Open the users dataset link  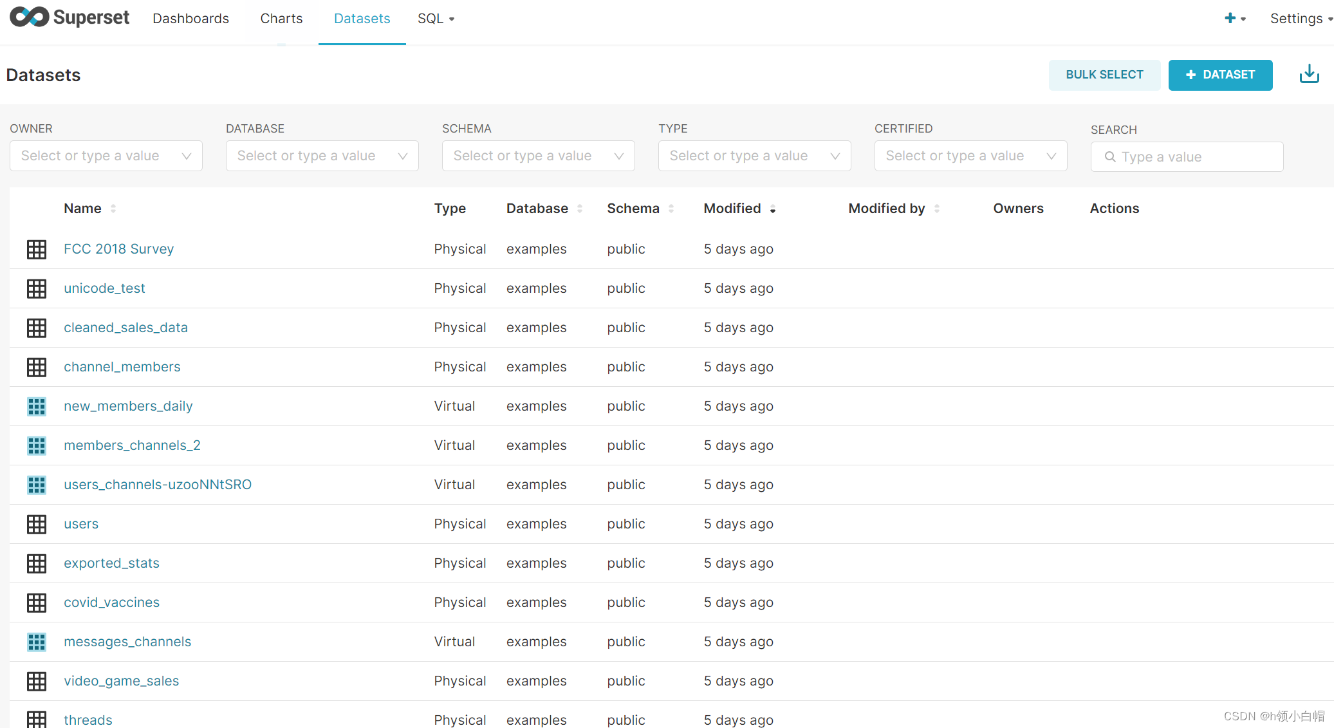tap(81, 524)
